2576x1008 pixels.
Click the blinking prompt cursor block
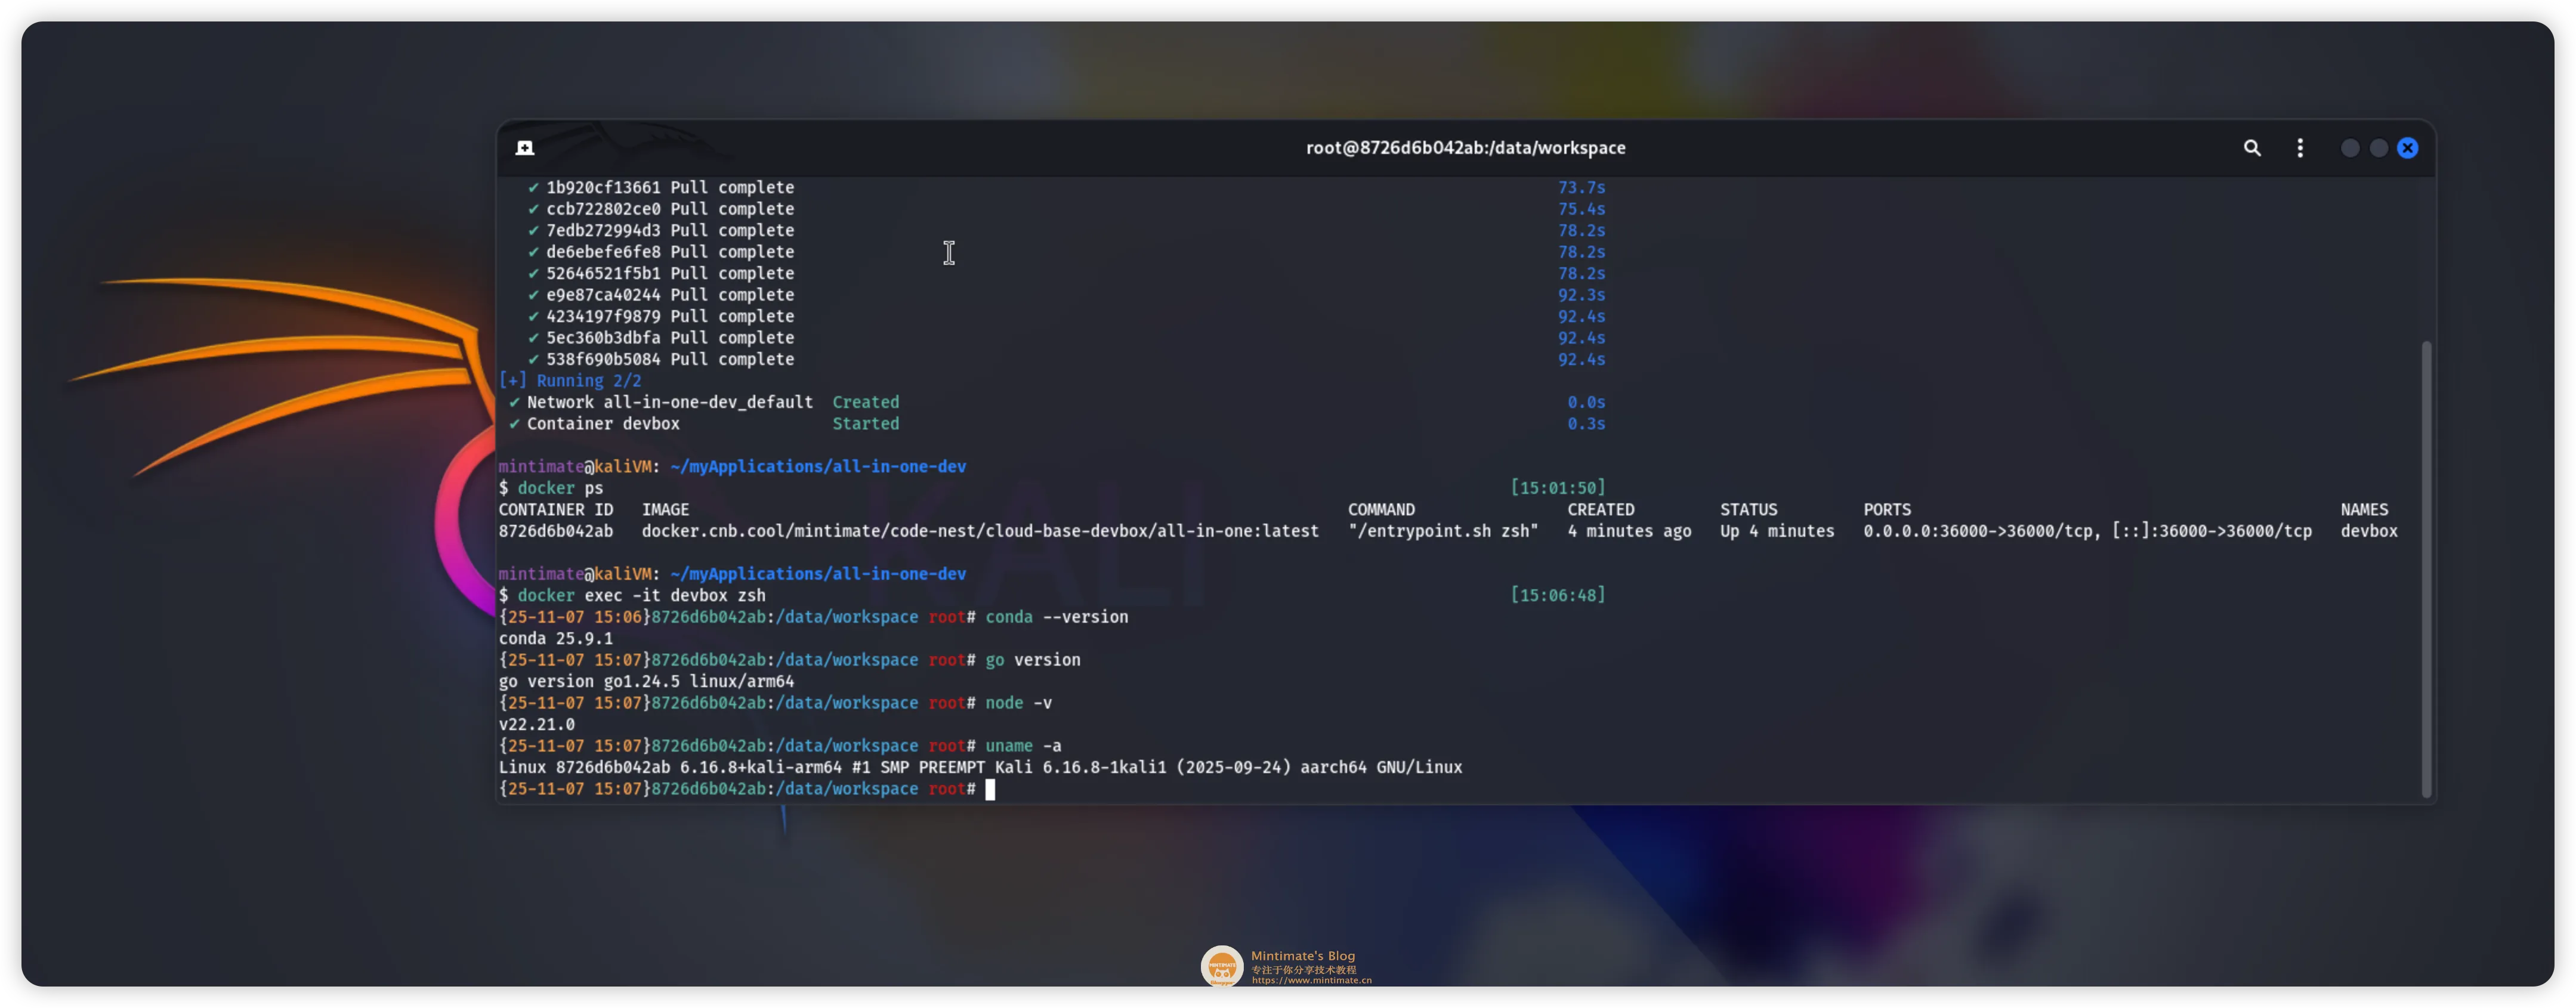pos(990,789)
